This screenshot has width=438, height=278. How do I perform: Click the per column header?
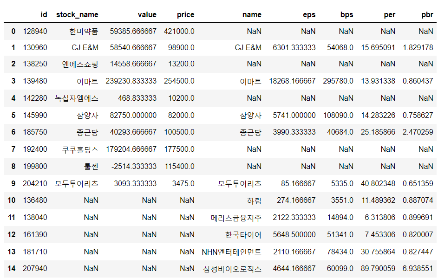point(389,15)
